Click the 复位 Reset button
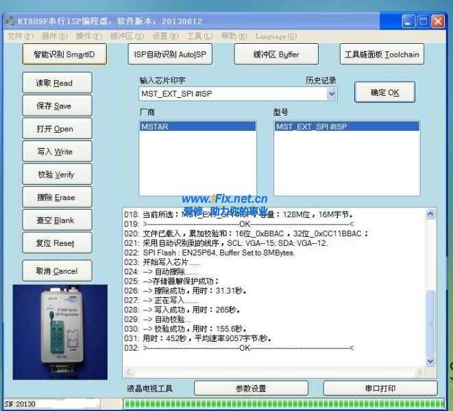This screenshot has width=453, height=411. pyautogui.click(x=57, y=243)
